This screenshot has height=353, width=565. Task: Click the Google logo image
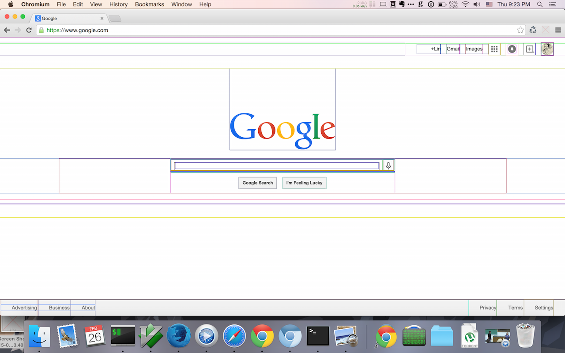tap(282, 131)
